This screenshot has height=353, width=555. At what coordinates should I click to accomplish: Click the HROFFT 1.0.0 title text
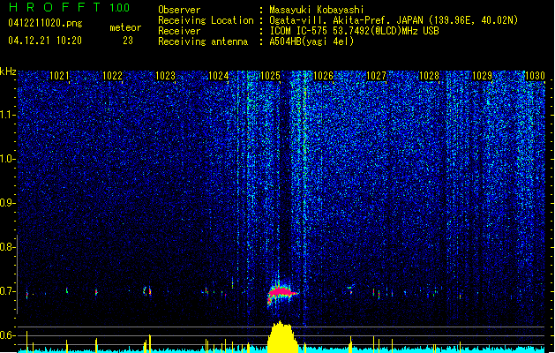tap(70, 7)
